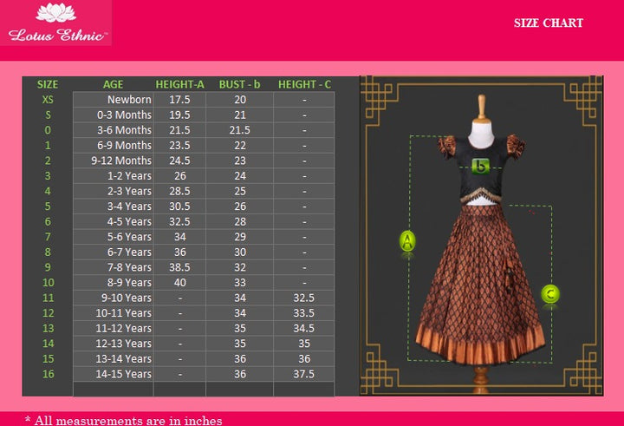Click the 'Lotus Ethnic' brand name text

58,35
